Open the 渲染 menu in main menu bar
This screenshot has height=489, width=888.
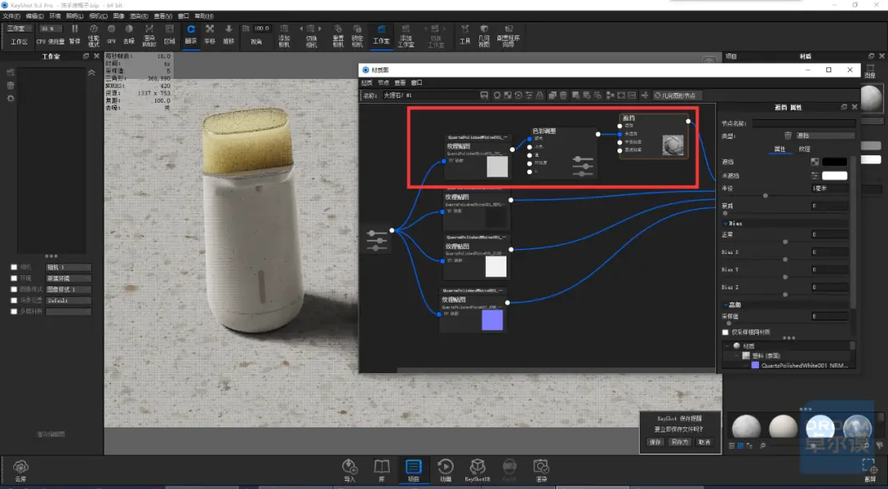tap(139, 16)
